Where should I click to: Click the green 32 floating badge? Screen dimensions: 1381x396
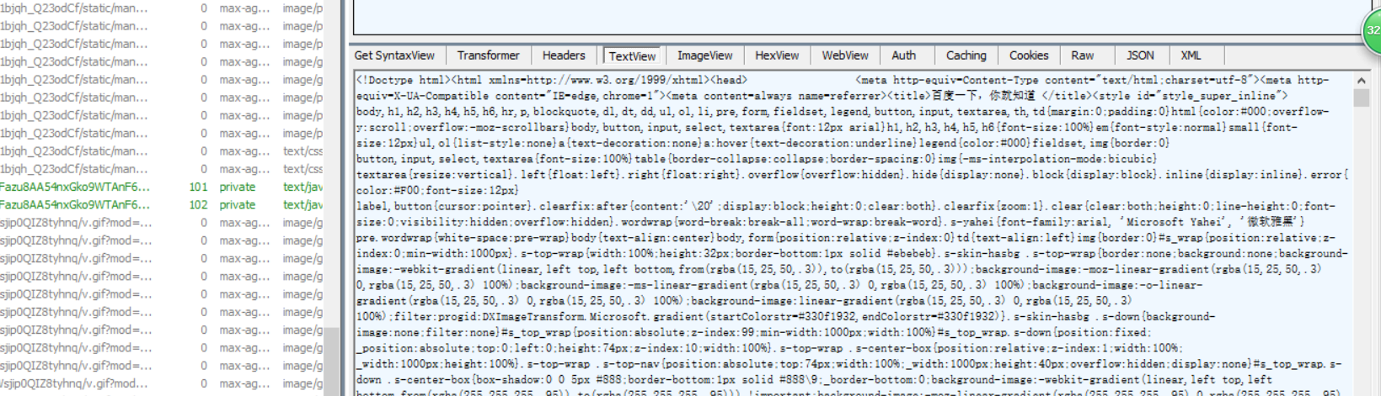1372,30
